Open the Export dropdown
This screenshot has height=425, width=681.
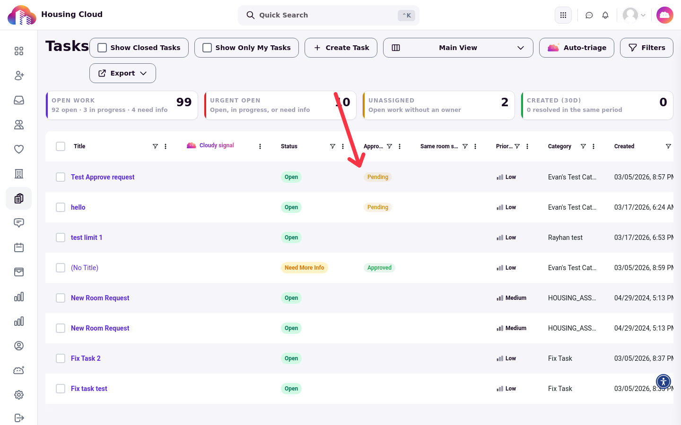(x=122, y=73)
